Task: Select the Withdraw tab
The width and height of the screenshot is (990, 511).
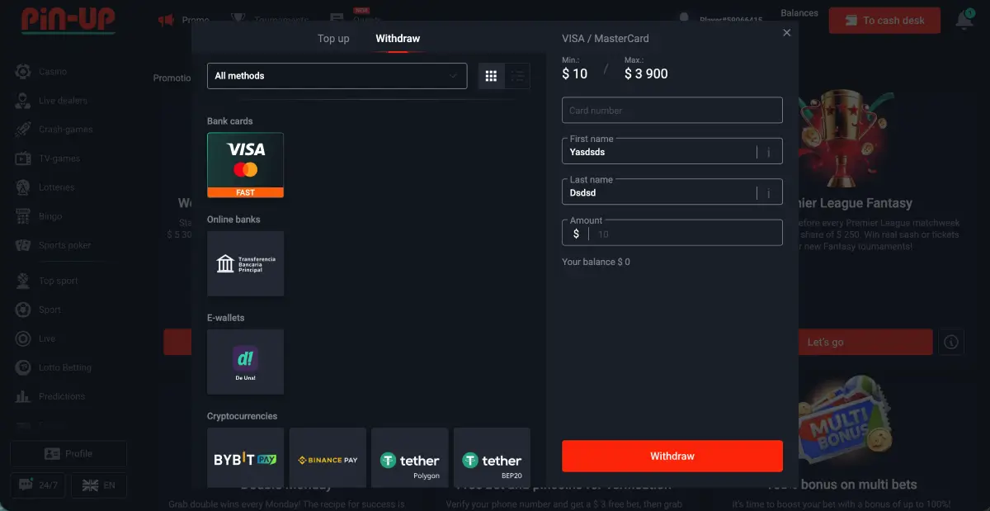Action: click(x=398, y=39)
